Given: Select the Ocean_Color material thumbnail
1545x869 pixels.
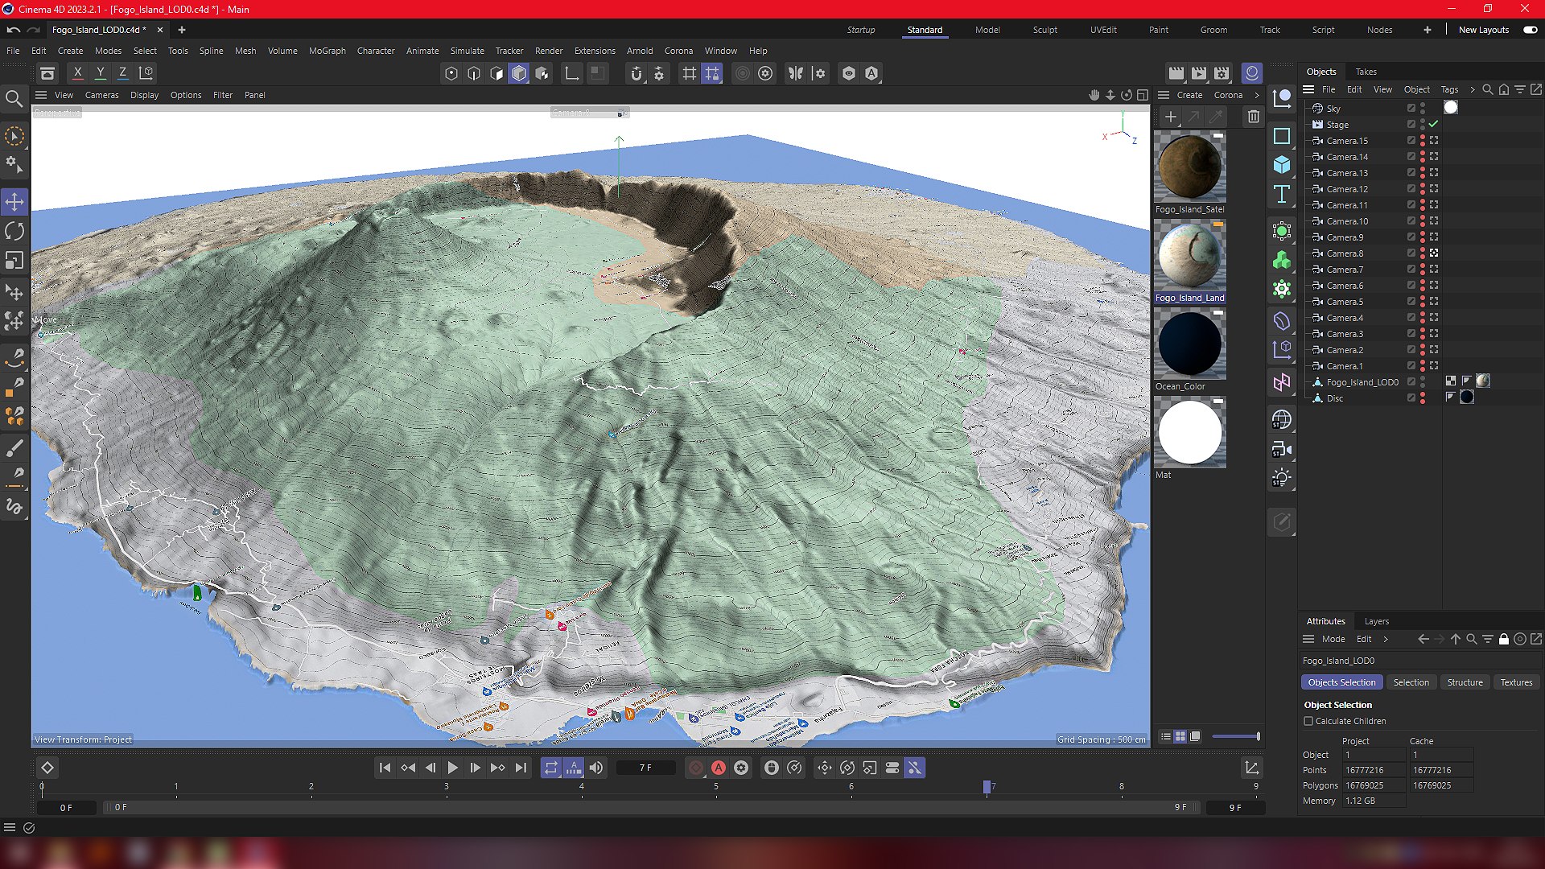Looking at the screenshot, I should [x=1189, y=344].
